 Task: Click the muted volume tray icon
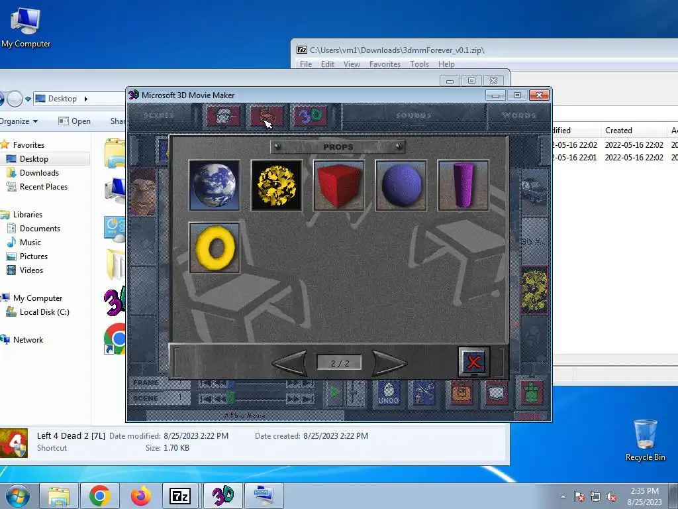pos(611,497)
